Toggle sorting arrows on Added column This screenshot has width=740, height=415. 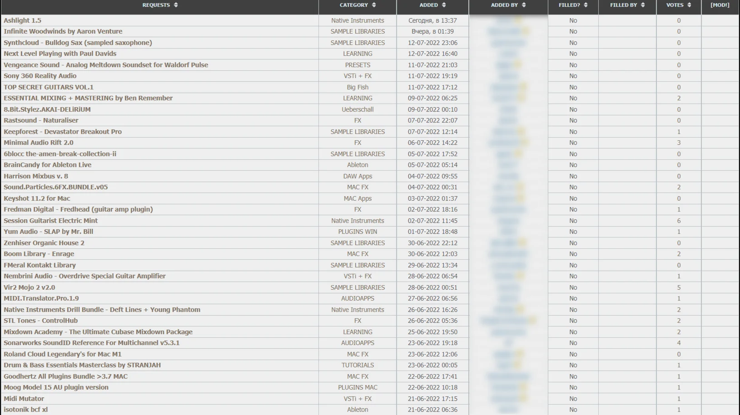(x=444, y=5)
